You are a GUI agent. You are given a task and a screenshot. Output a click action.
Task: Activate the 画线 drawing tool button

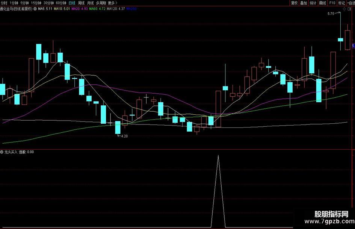322,3
